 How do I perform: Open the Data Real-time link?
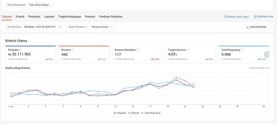pos(263,17)
